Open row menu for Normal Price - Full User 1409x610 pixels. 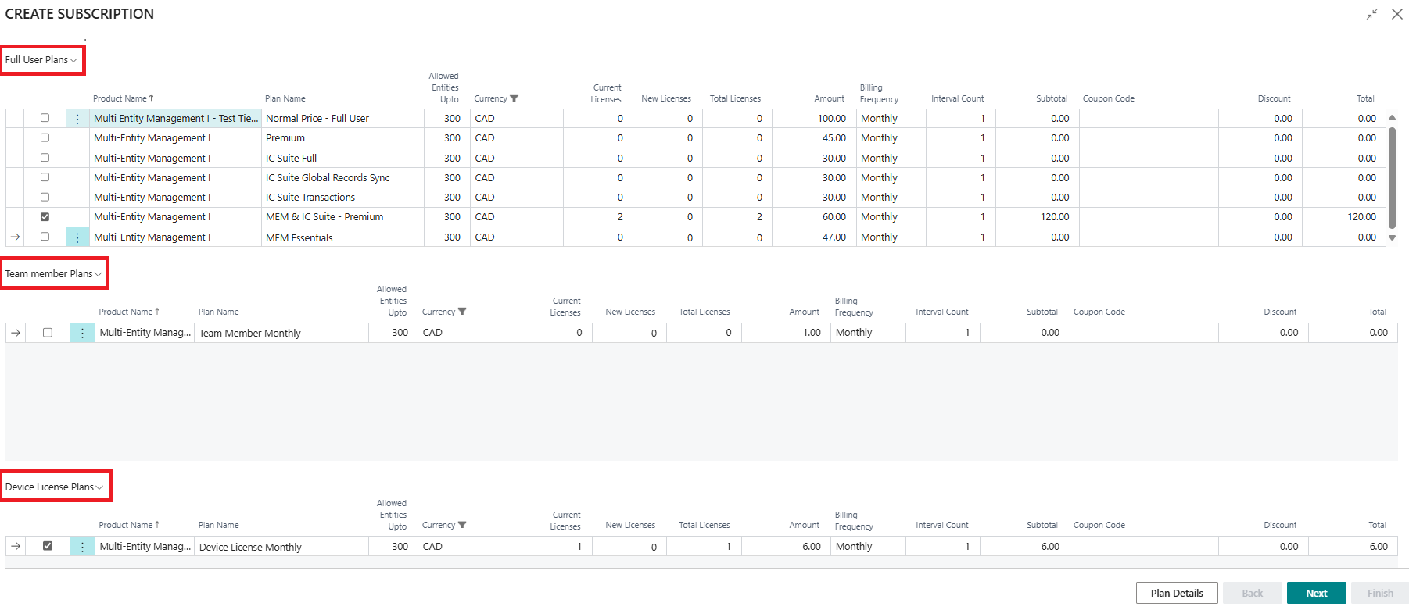77,119
